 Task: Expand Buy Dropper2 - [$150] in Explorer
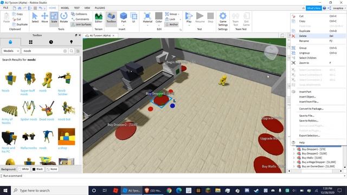pyautogui.click(x=294, y=153)
